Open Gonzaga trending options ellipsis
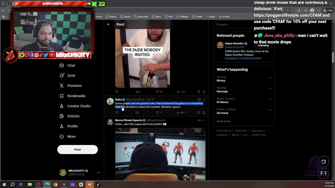 click(x=270, y=88)
